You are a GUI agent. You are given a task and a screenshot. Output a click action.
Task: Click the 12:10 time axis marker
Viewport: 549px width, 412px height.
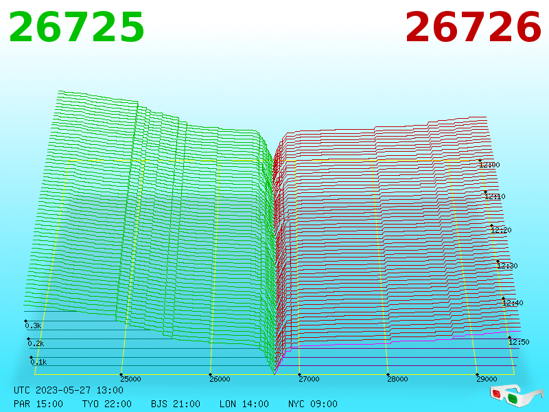coord(495,196)
